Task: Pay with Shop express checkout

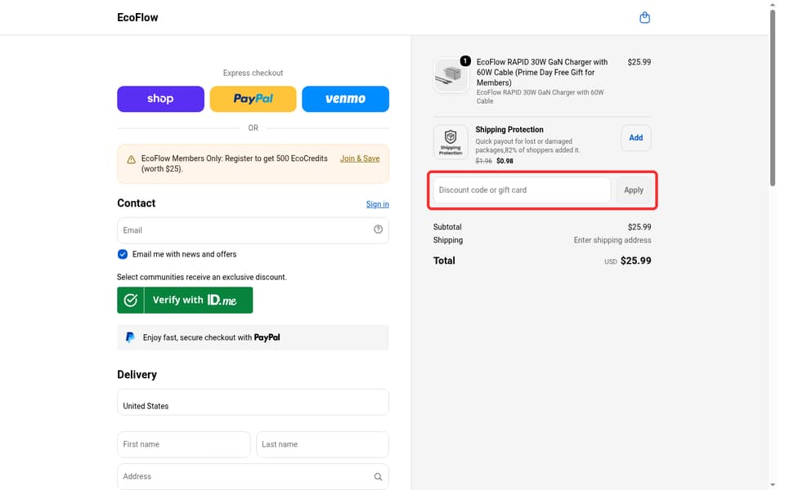Action: pyautogui.click(x=161, y=99)
